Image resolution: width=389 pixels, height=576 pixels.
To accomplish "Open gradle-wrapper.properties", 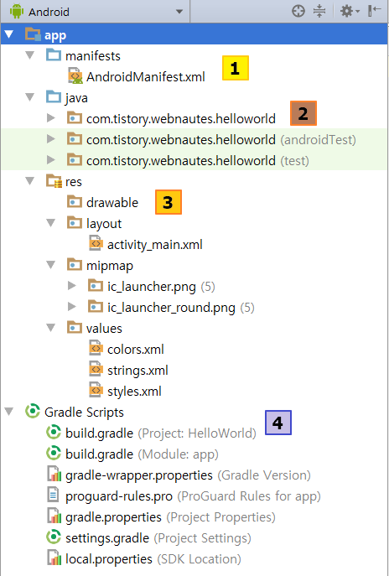I will [188, 475].
